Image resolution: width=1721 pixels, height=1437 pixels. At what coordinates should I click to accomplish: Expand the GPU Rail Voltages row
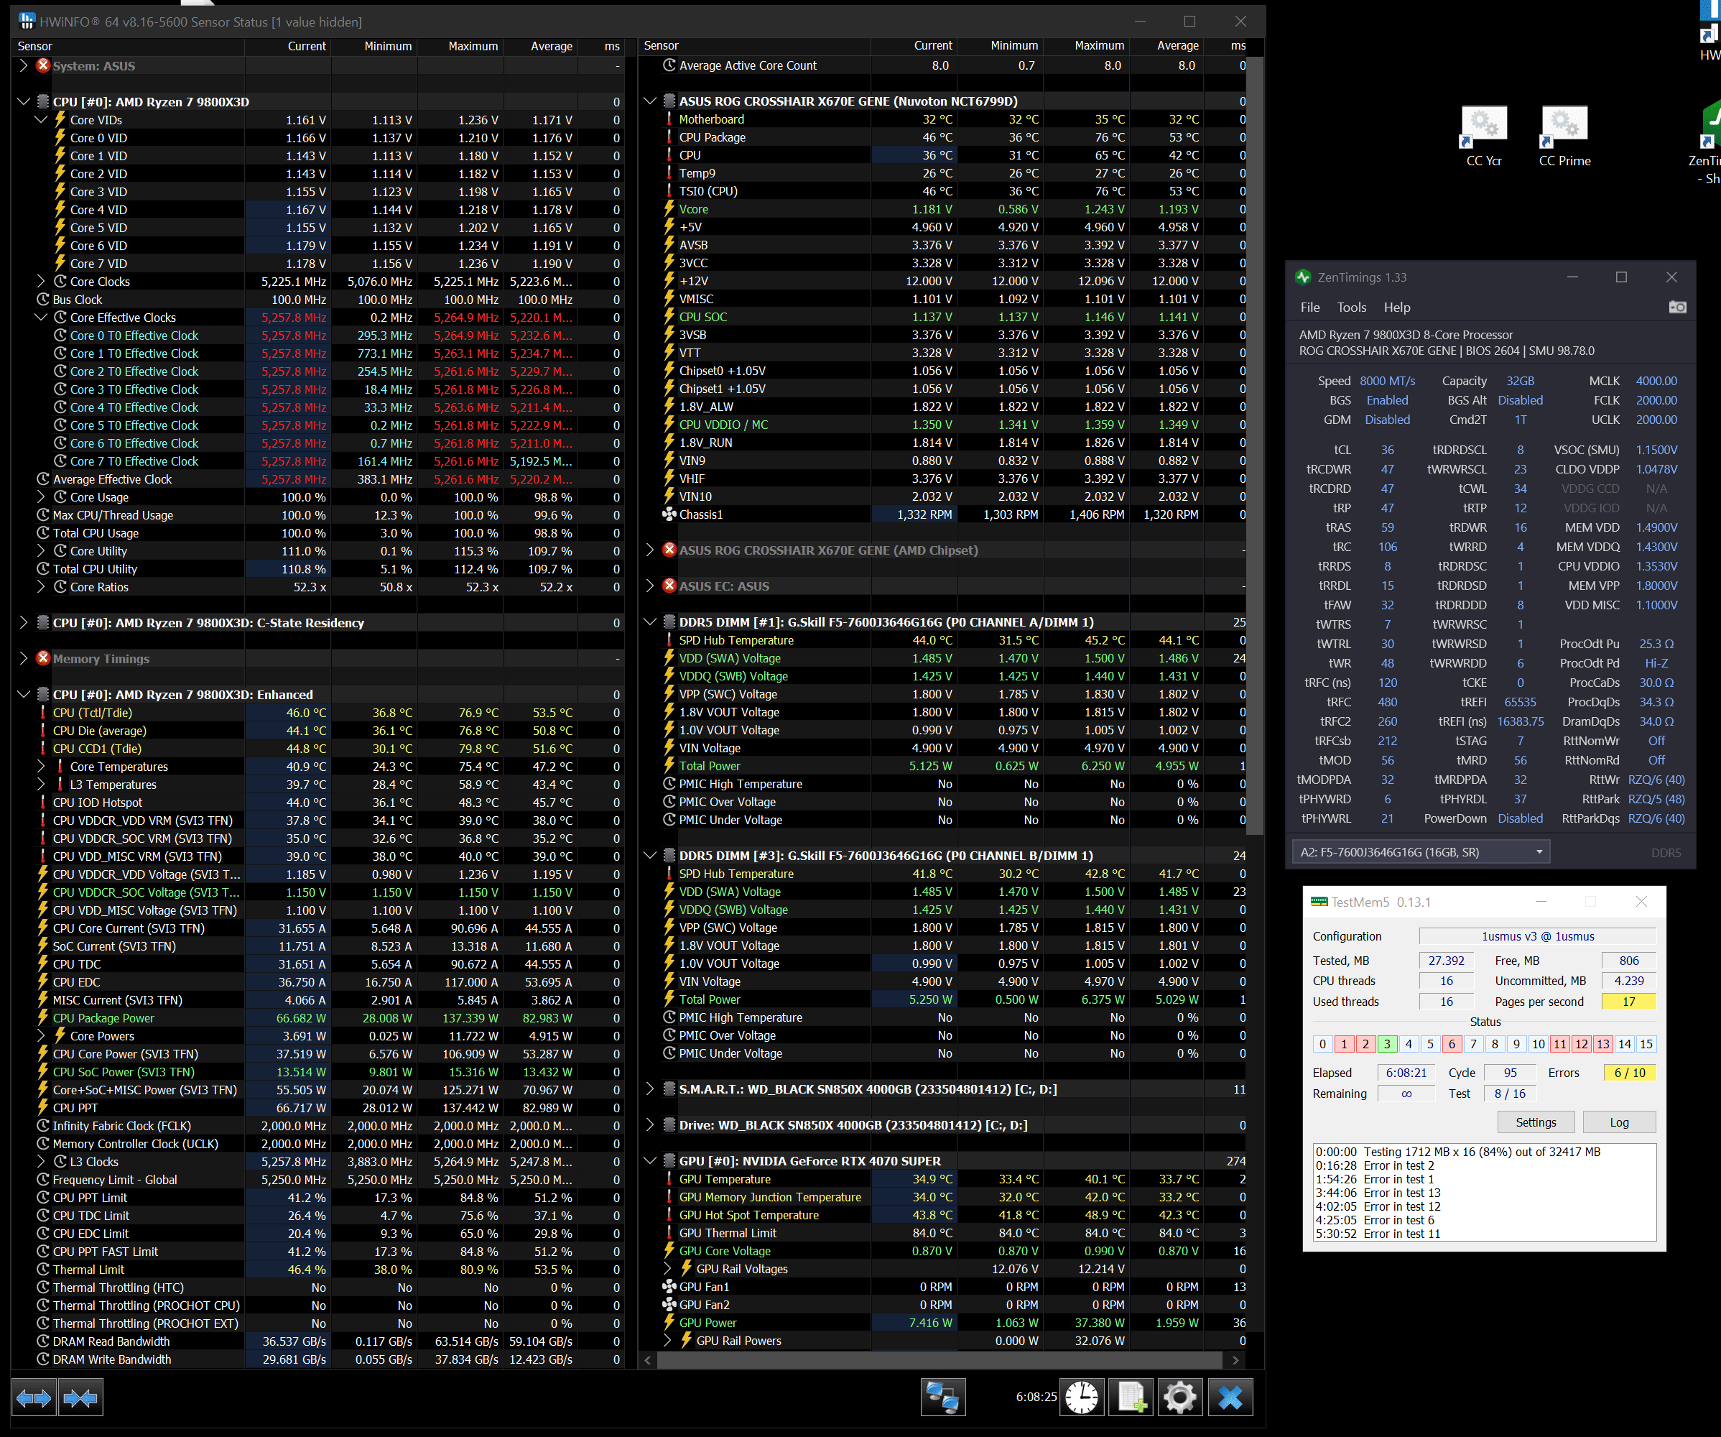tap(667, 1269)
